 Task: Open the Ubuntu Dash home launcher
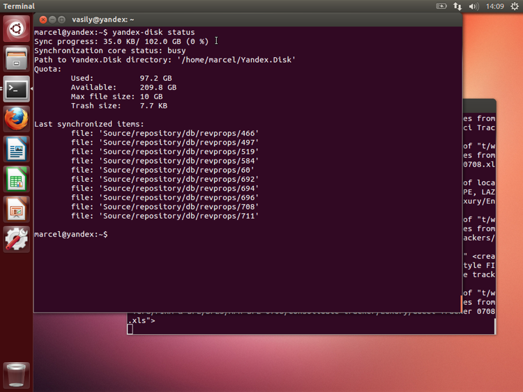tap(16, 29)
